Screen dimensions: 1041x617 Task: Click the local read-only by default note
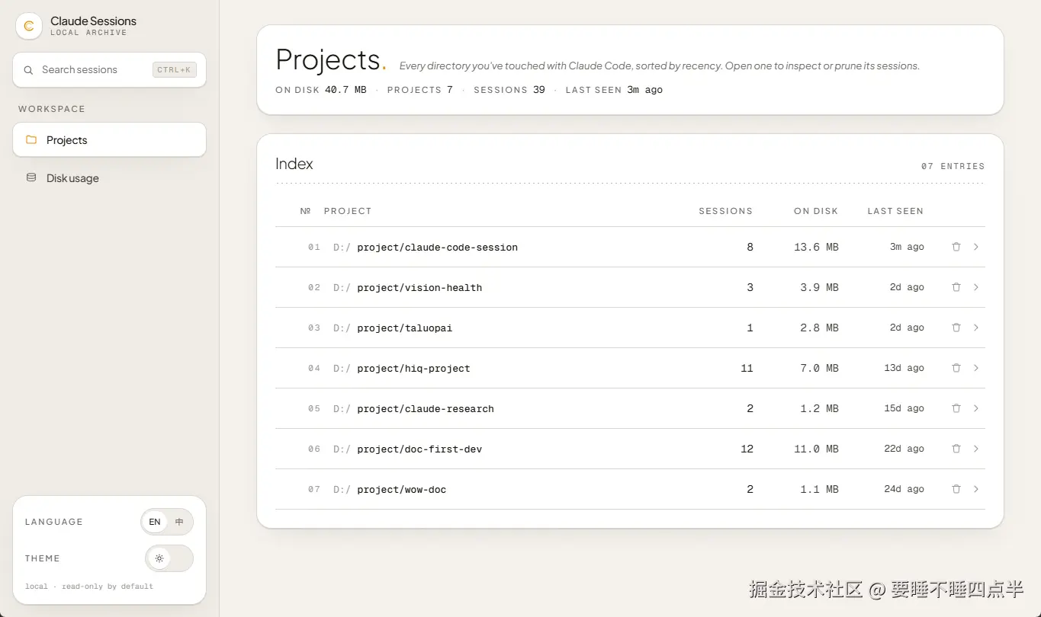coord(89,587)
